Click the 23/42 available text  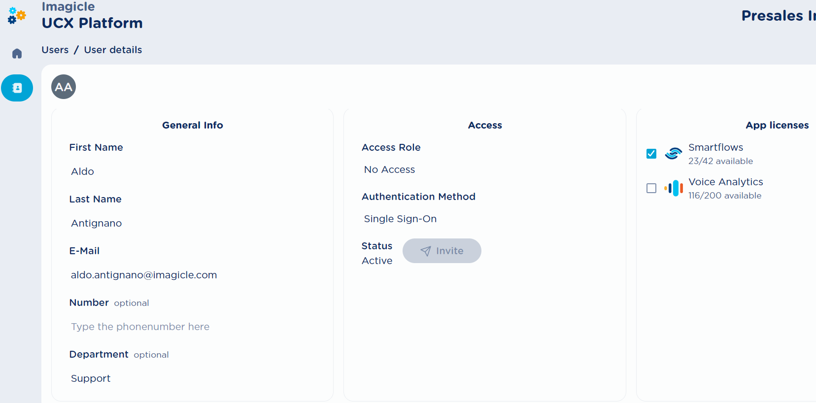(x=720, y=161)
